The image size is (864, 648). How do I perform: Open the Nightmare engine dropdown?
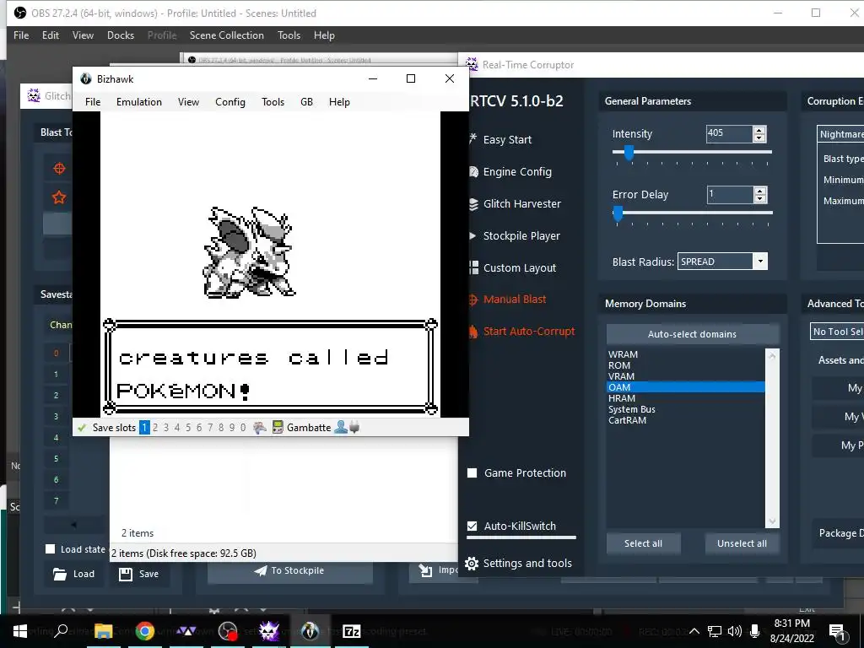click(841, 134)
